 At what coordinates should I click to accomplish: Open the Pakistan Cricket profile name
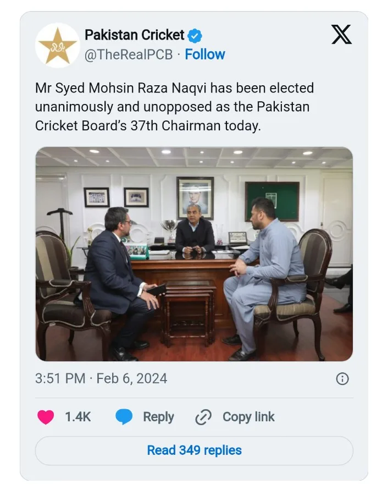click(135, 36)
